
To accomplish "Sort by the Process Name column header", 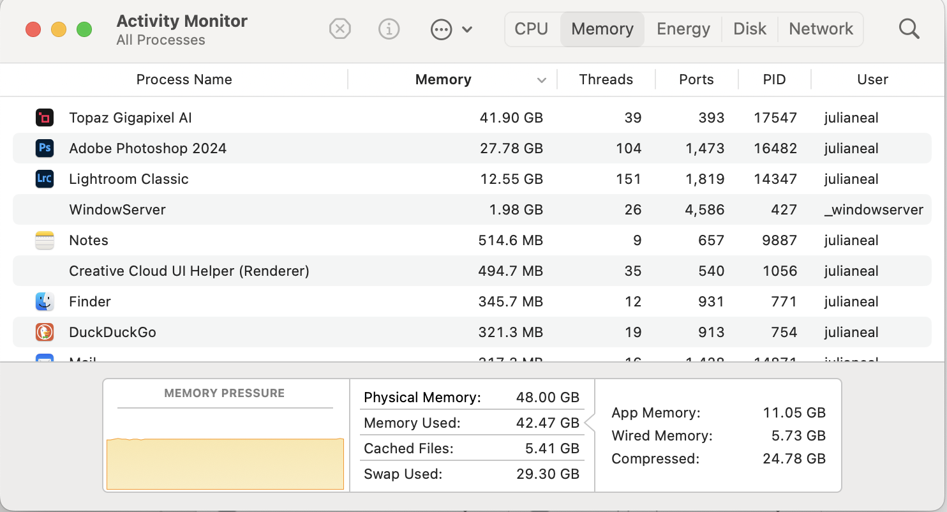I will click(x=184, y=80).
